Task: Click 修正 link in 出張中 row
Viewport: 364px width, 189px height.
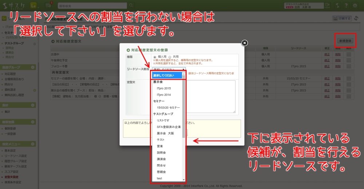Action: click(x=327, y=54)
